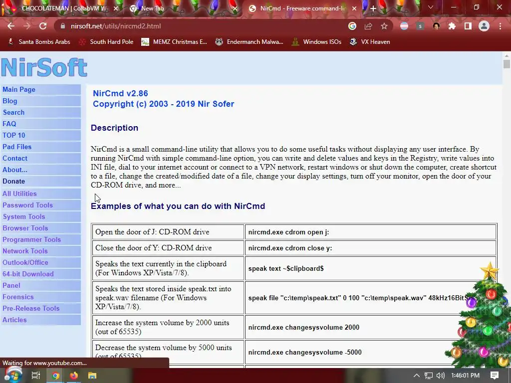511x383 pixels.
Task: Open 64-bit Download sidebar link
Action: click(x=28, y=274)
